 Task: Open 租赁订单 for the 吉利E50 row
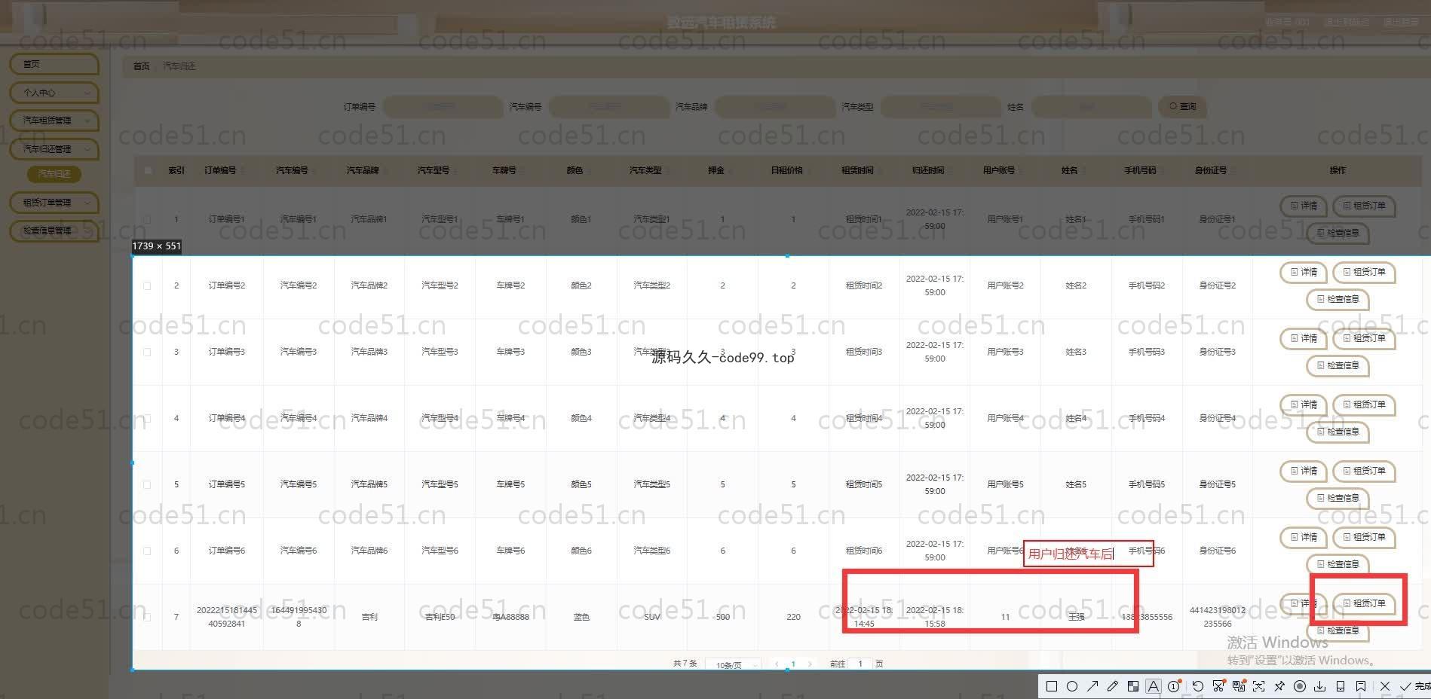coord(1364,604)
